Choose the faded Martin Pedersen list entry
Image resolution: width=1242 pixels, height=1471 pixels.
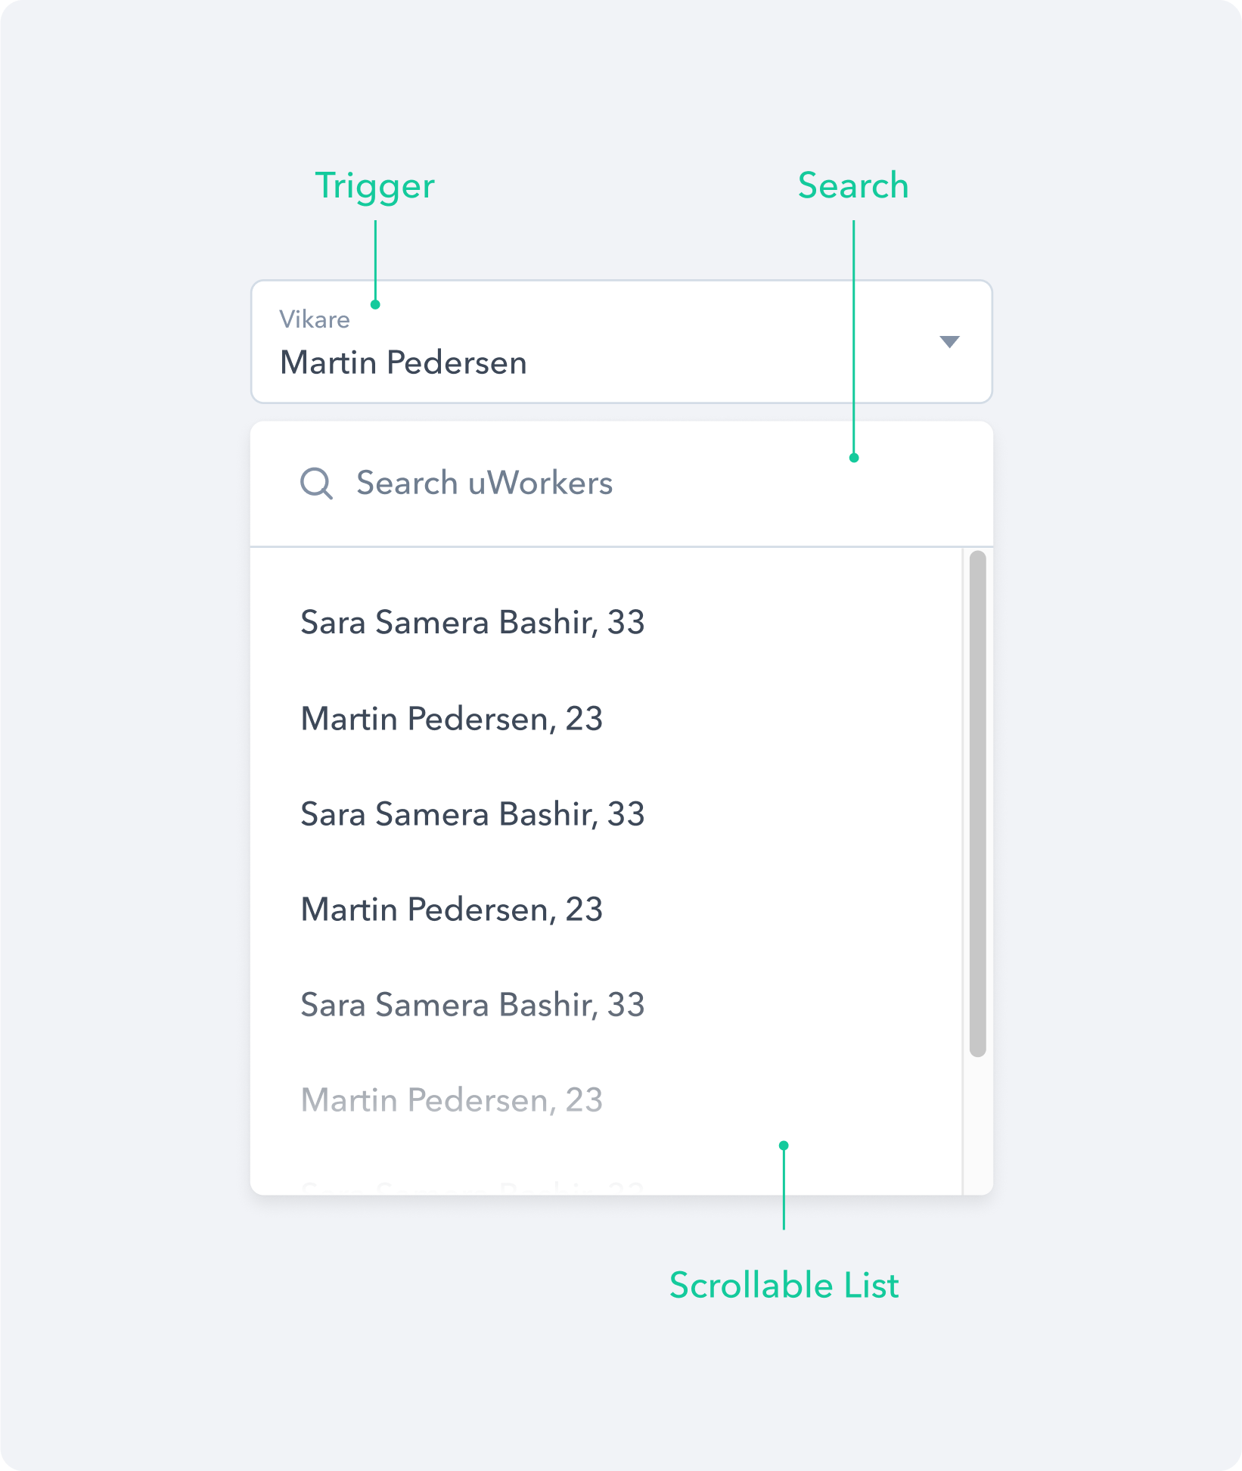(452, 1101)
